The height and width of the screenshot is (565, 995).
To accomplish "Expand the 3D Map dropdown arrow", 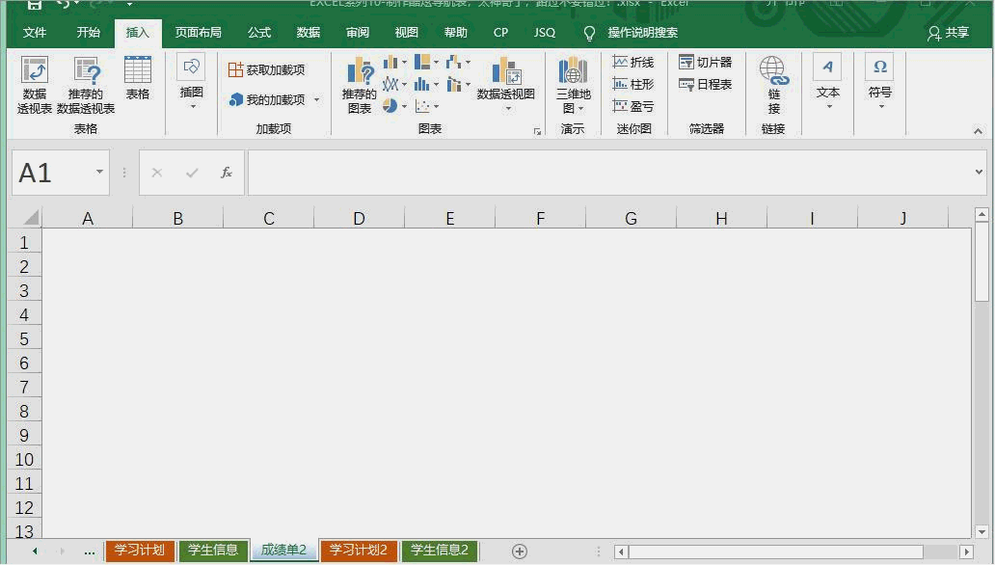I will pyautogui.click(x=580, y=109).
